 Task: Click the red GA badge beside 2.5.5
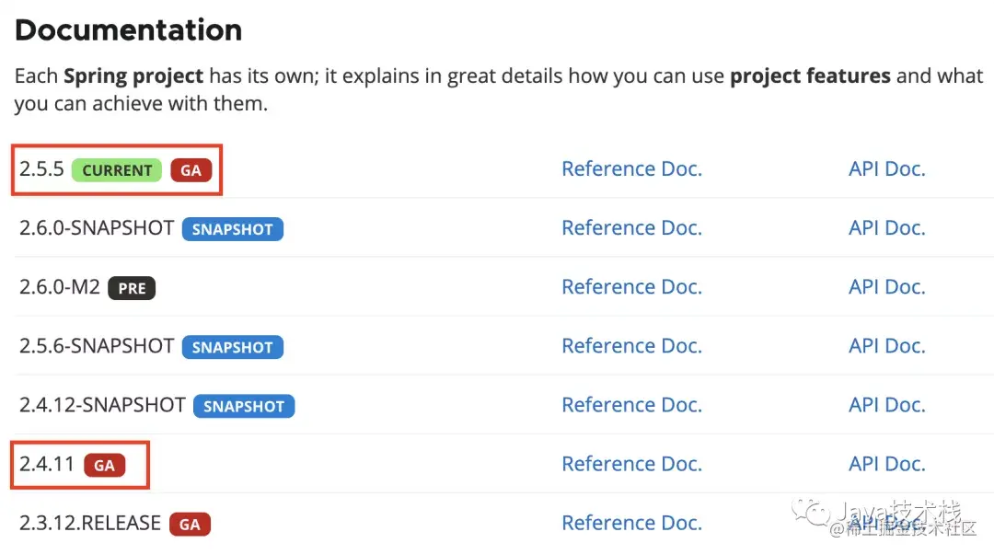(x=191, y=170)
